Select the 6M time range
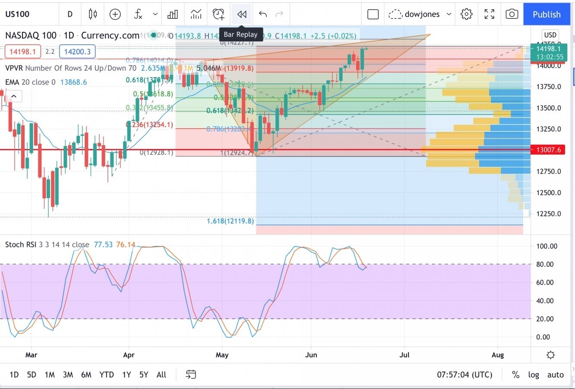Image resolution: width=575 pixels, height=389 pixels. point(86,374)
